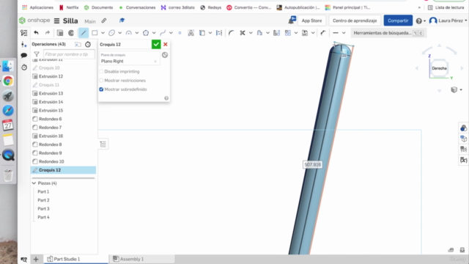The image size is (469, 264).
Task: Switch to Assembly 1 tab
Action: click(x=128, y=259)
